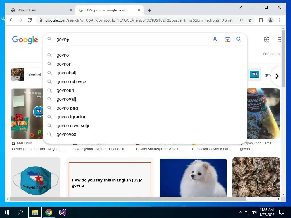Open Visual Studio from the taskbar
Image resolution: width=291 pixels, height=218 pixels.
tap(63, 212)
